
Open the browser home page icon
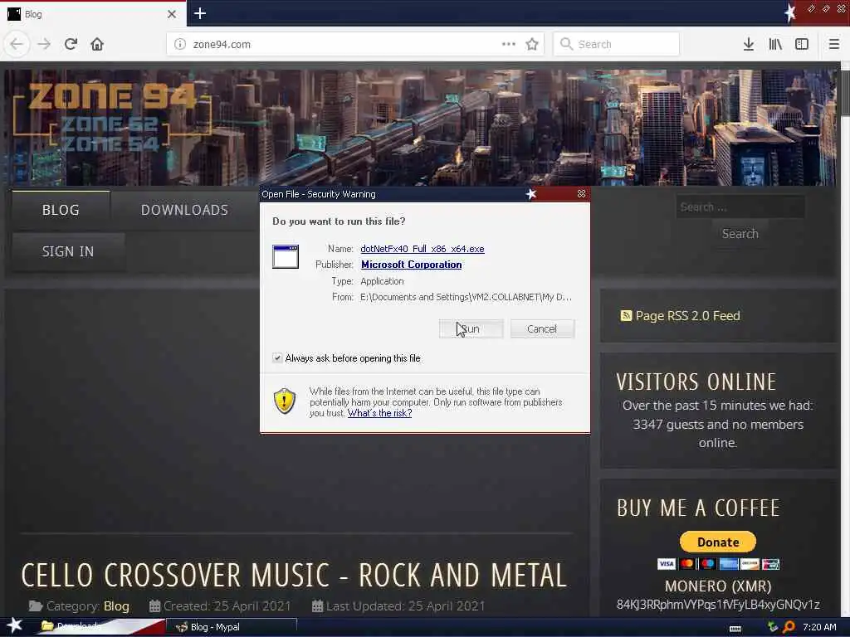(97, 44)
